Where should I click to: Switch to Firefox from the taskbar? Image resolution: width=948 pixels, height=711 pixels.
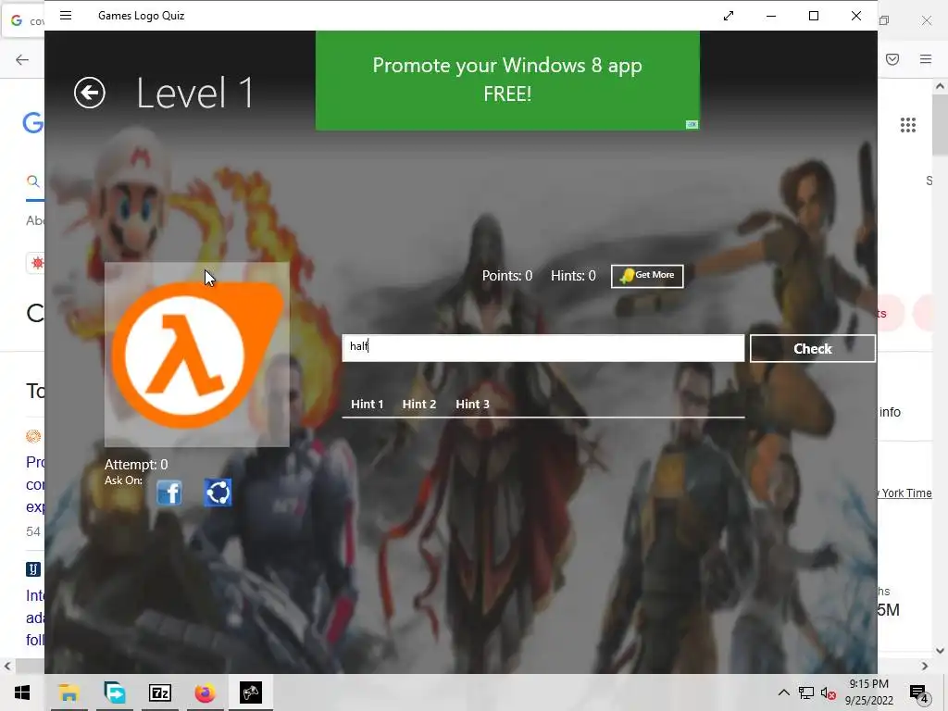click(x=205, y=692)
